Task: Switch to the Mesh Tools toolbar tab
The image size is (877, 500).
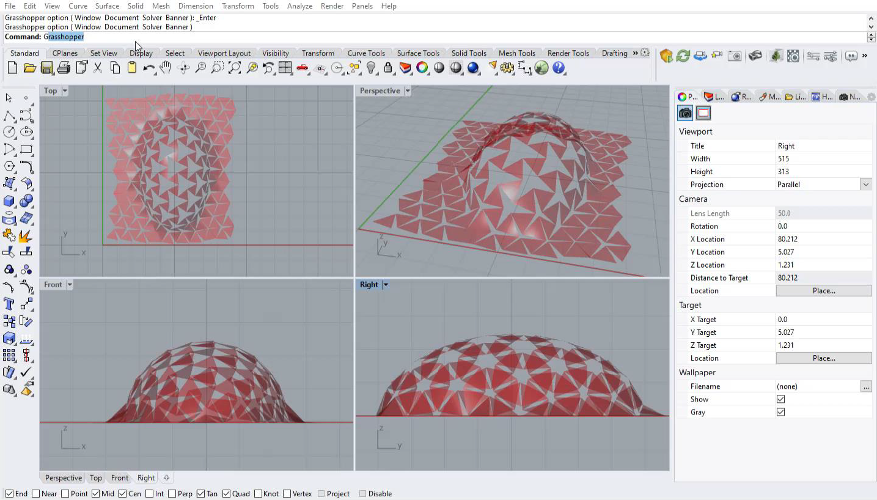Action: pos(516,53)
